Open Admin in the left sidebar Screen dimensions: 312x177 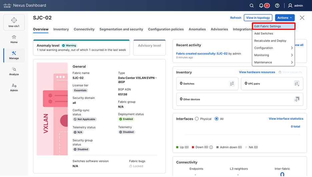click(14, 87)
